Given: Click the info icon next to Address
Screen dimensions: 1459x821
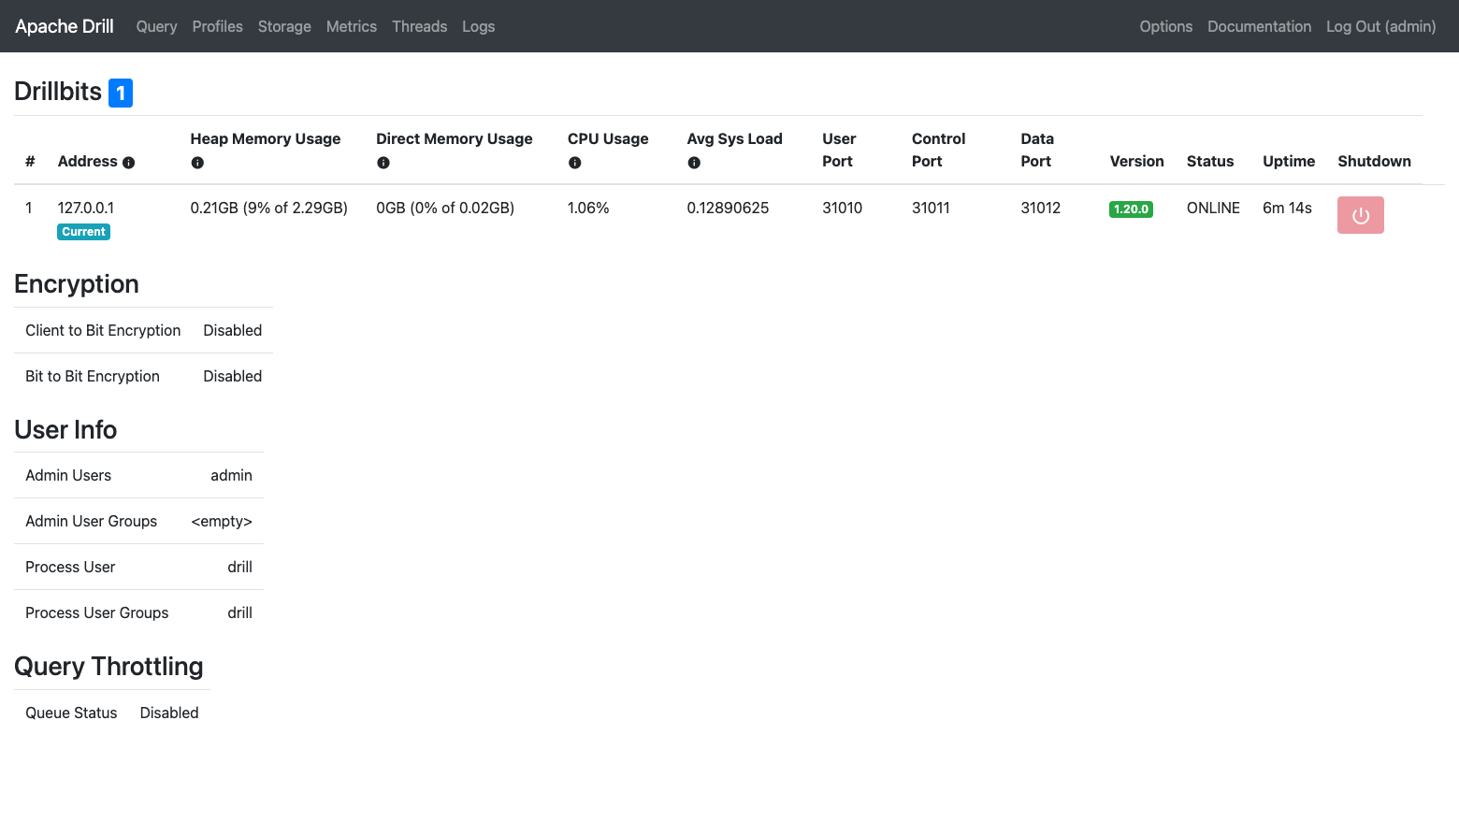Looking at the screenshot, I should point(129,163).
